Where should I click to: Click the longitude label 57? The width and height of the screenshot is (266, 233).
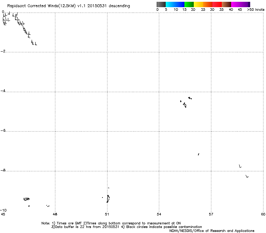coord(211,214)
